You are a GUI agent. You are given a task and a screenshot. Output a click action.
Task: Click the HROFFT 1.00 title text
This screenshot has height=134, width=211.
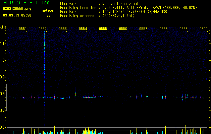tap(26, 3)
